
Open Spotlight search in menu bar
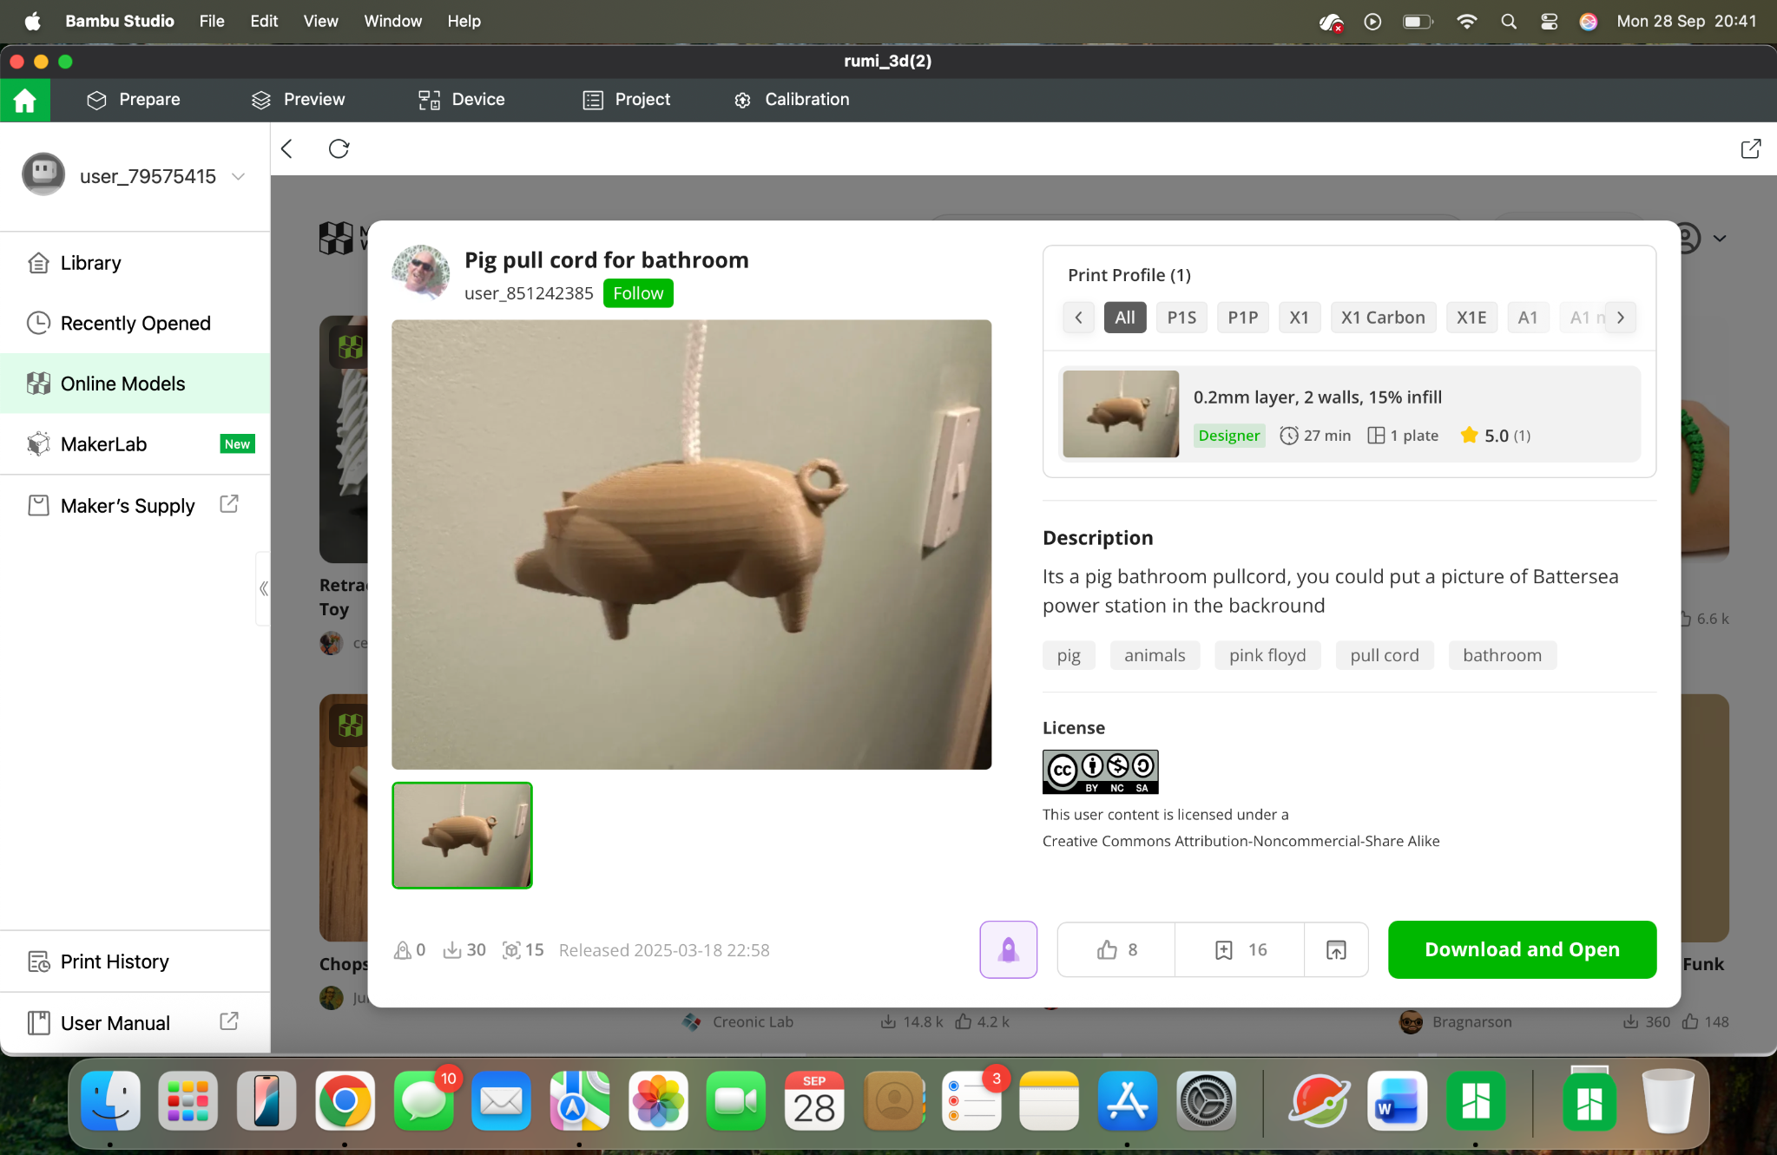[x=1509, y=22]
